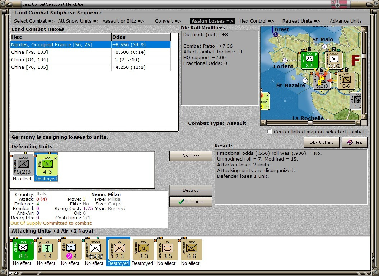
Task: Click map scroll down arrow
Action: (364, 117)
